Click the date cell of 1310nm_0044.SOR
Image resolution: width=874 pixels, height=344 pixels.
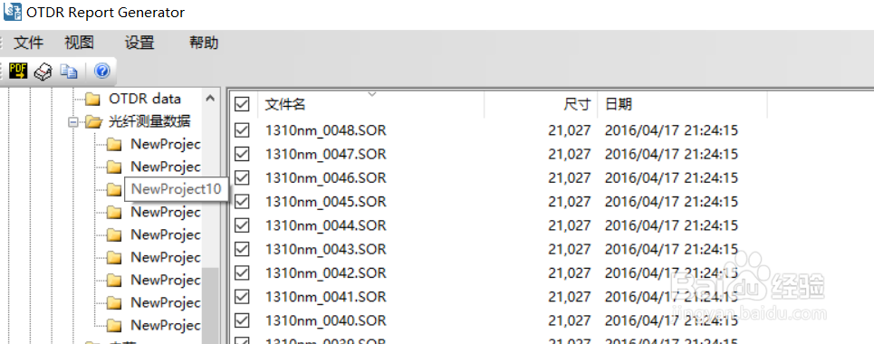pyautogui.click(x=672, y=225)
